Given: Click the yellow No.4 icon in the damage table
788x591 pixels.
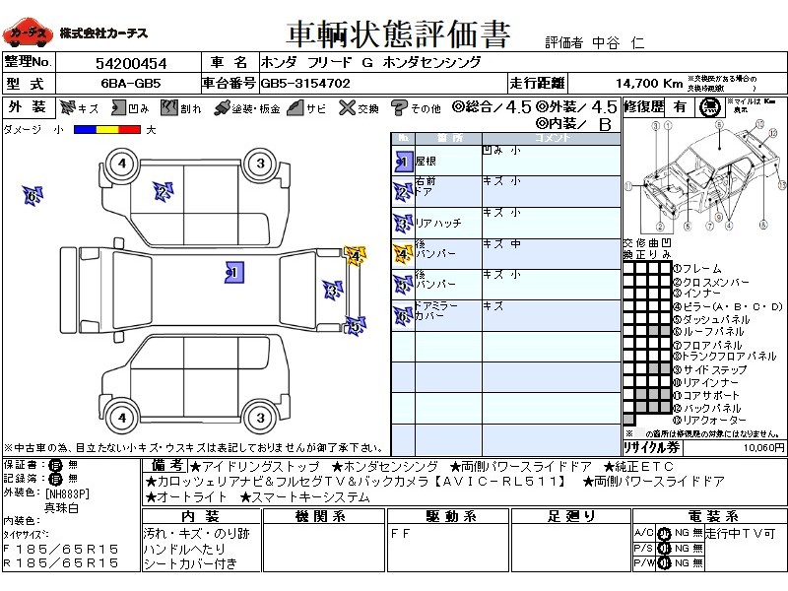Looking at the screenshot, I should click(x=403, y=254).
